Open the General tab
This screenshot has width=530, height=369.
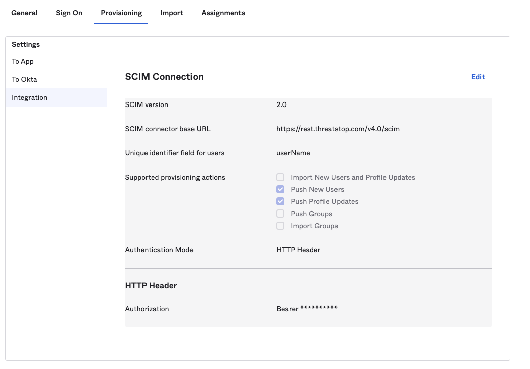pyautogui.click(x=24, y=13)
